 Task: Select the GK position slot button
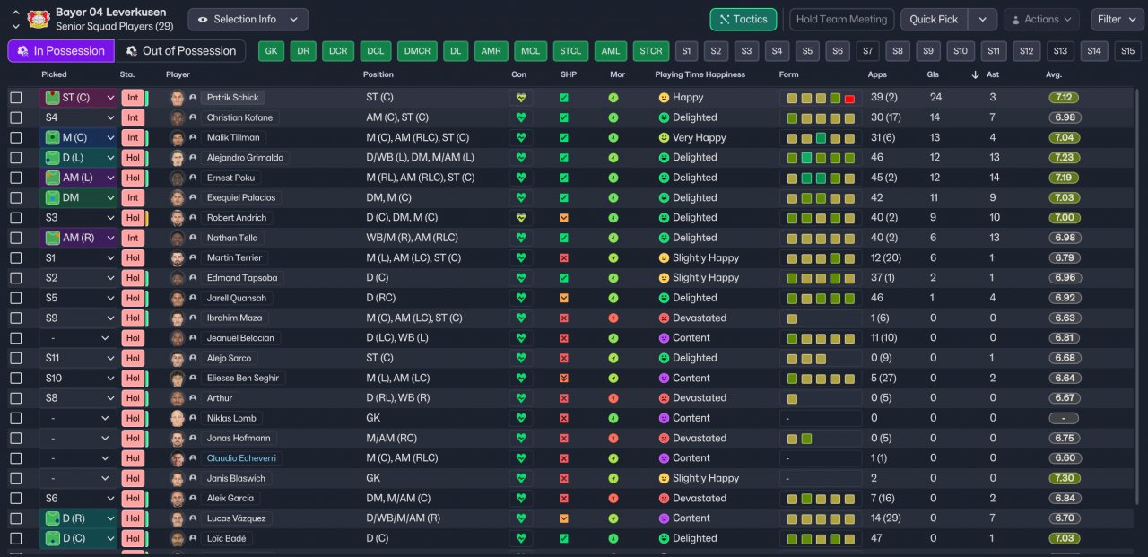pyautogui.click(x=271, y=51)
